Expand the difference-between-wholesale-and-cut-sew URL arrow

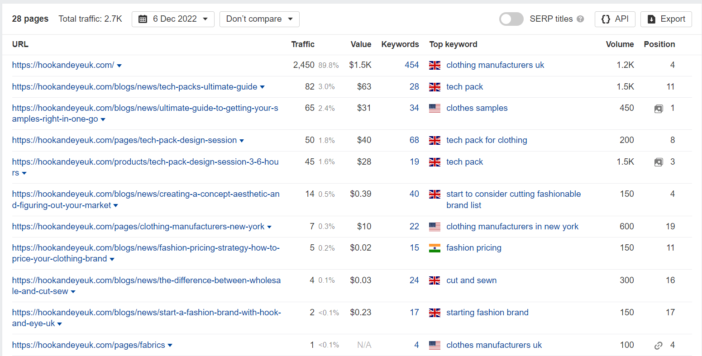[x=73, y=292]
